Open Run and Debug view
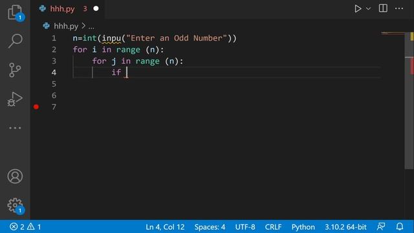The height and width of the screenshot is (233, 414). (15, 99)
